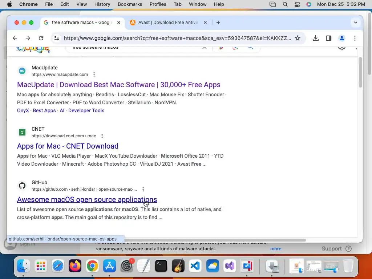The width and height of the screenshot is (372, 279).
Task: Grab the page vertical scrollbar thumb
Action: click(x=360, y=72)
